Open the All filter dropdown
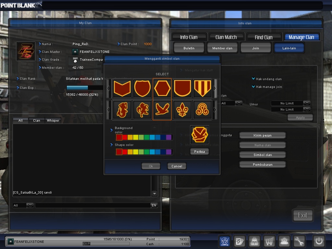The width and height of the screenshot is (332, 249). click(x=239, y=103)
